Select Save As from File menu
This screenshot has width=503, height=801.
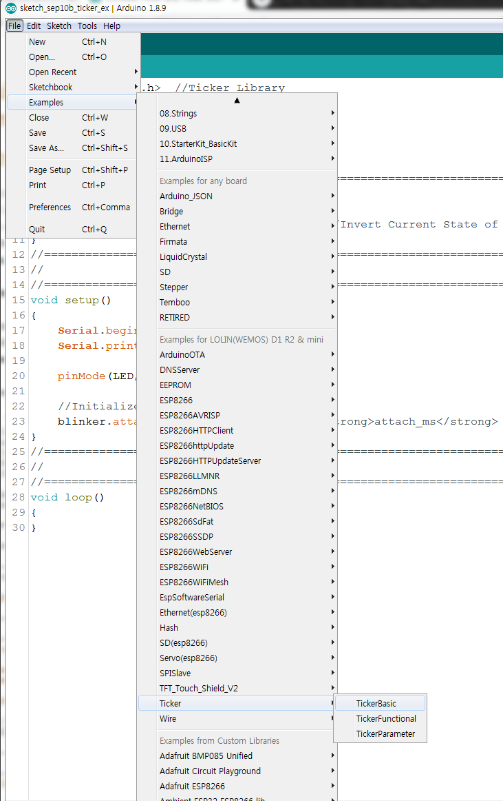[x=47, y=148]
